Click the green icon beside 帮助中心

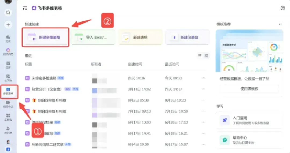coord(225,140)
